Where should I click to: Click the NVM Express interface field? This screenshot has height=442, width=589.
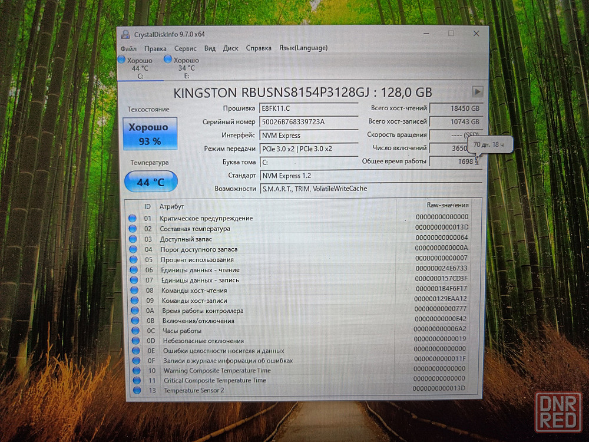[309, 136]
